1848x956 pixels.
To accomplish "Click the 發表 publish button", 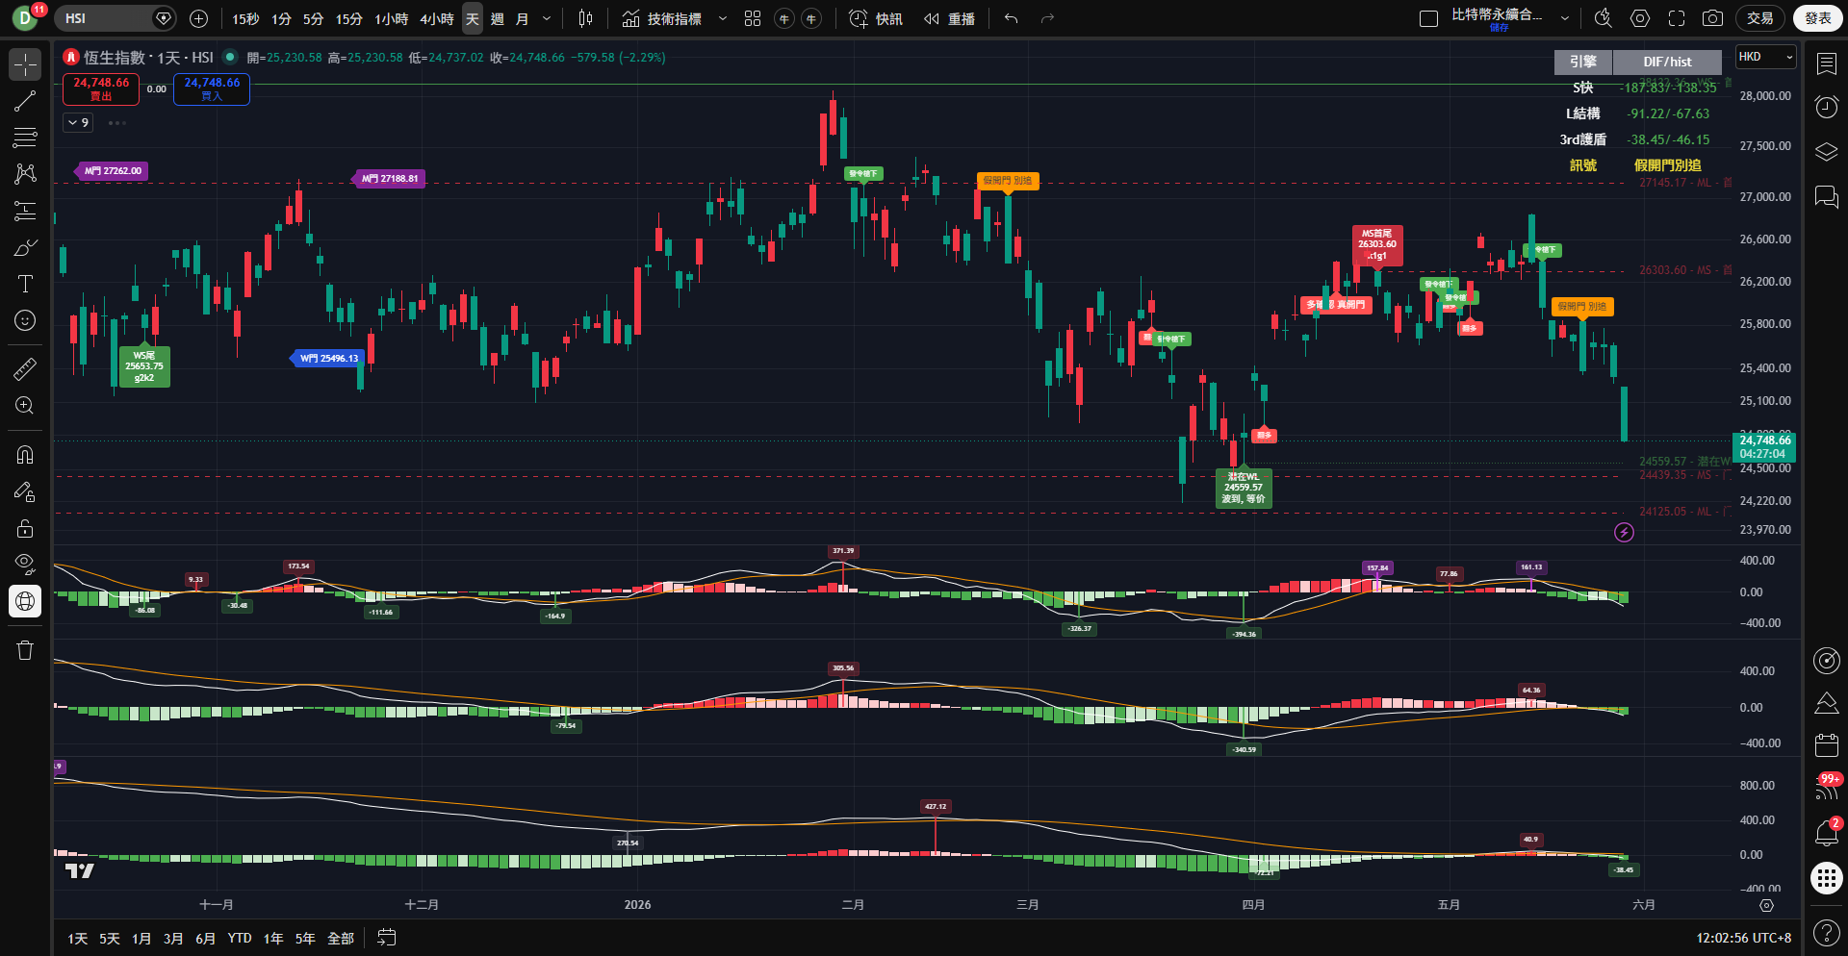I will pyautogui.click(x=1817, y=18).
